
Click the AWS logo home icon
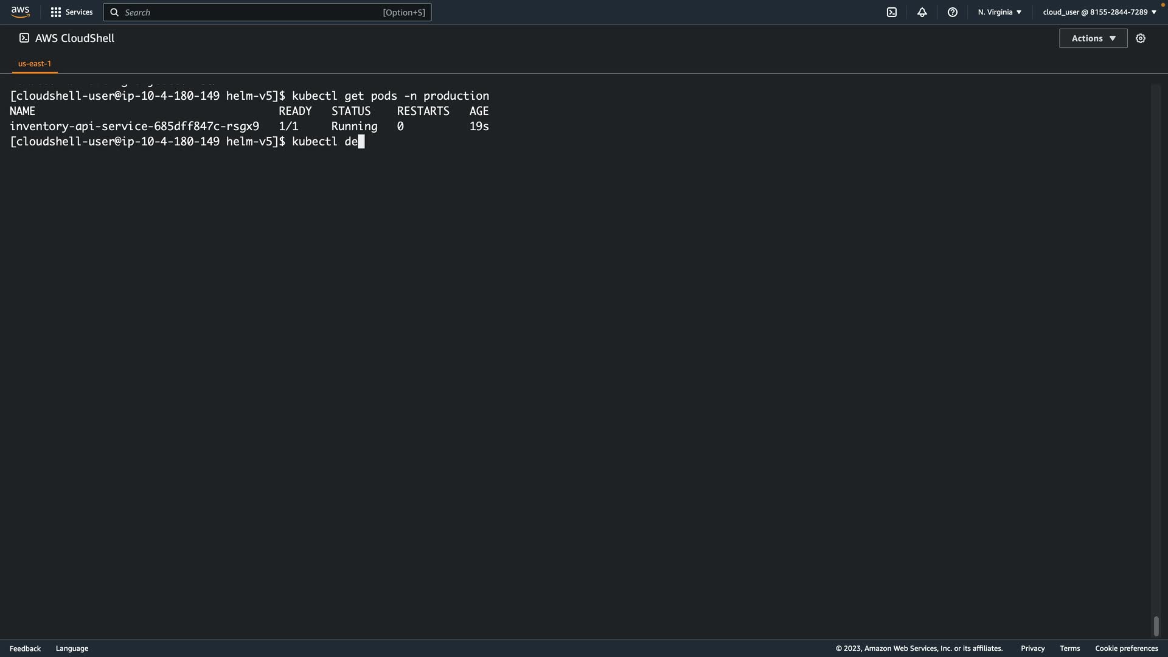click(x=20, y=12)
